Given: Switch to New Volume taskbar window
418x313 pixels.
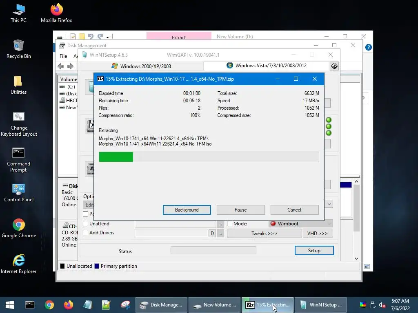Looking at the screenshot, I should tap(215, 305).
